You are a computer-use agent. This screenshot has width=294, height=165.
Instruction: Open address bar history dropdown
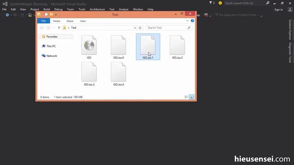coord(135,27)
